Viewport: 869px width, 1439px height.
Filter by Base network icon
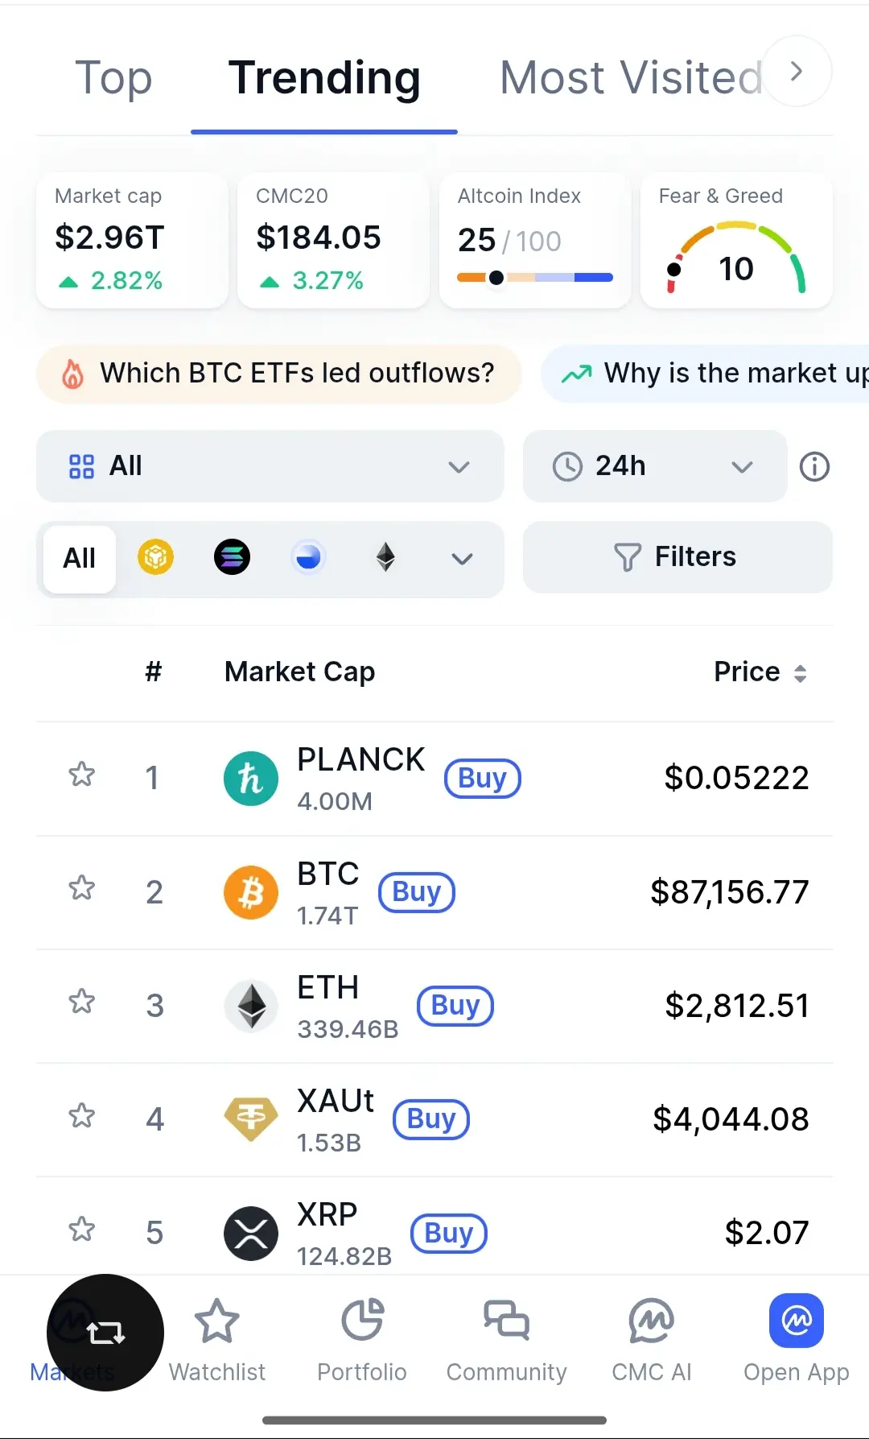[308, 557]
